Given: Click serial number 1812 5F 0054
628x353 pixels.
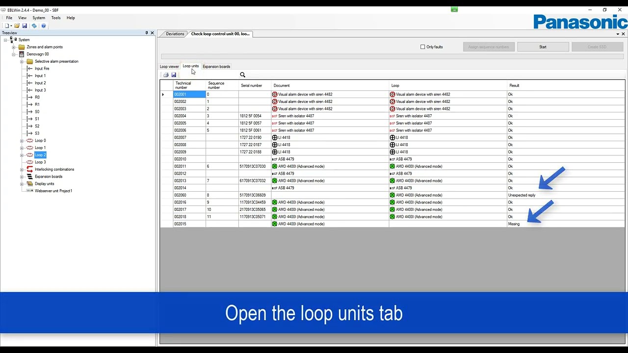Looking at the screenshot, I should coord(255,116).
